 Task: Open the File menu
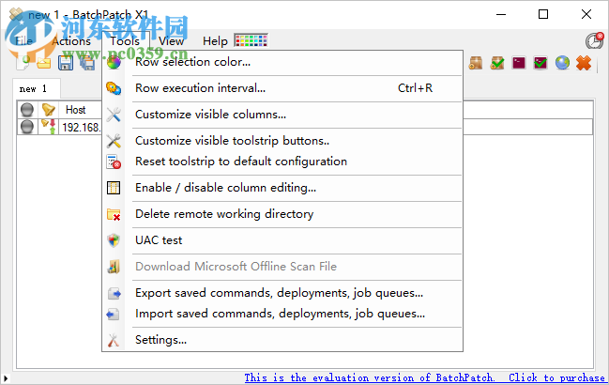pos(23,40)
